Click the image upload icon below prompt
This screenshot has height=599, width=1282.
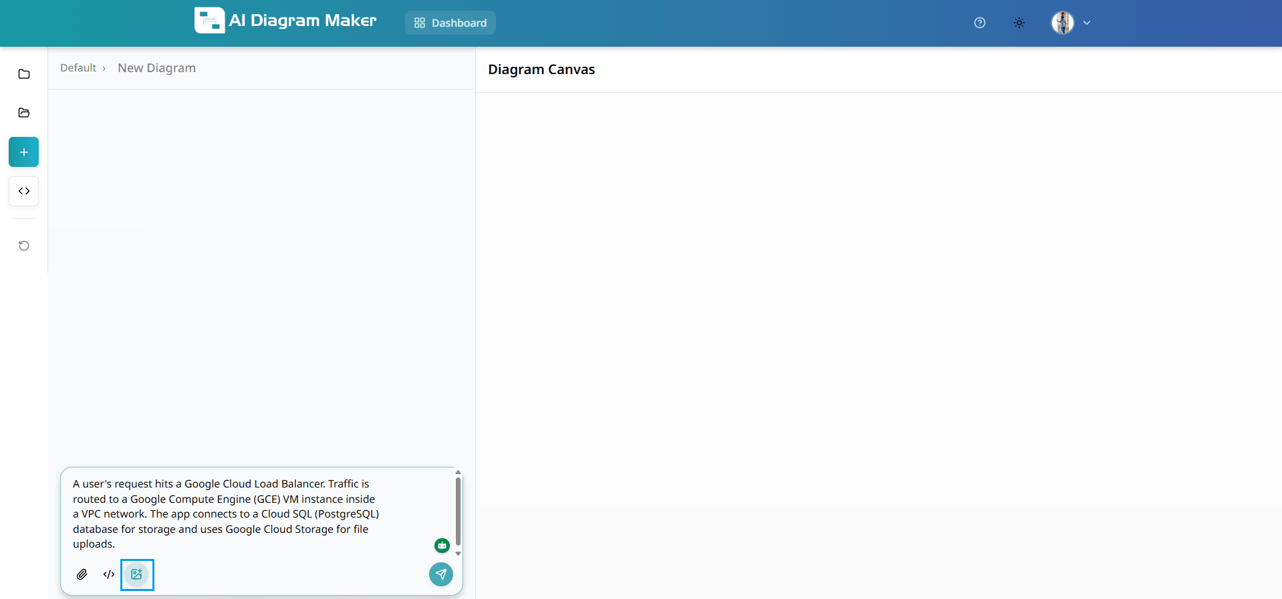tap(137, 574)
